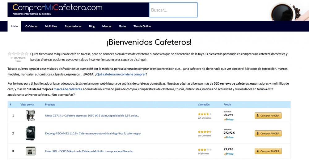Follow the 'Qué cafetera me conviene comprar' link
This screenshot has width=309, height=160.
[x=121, y=74]
